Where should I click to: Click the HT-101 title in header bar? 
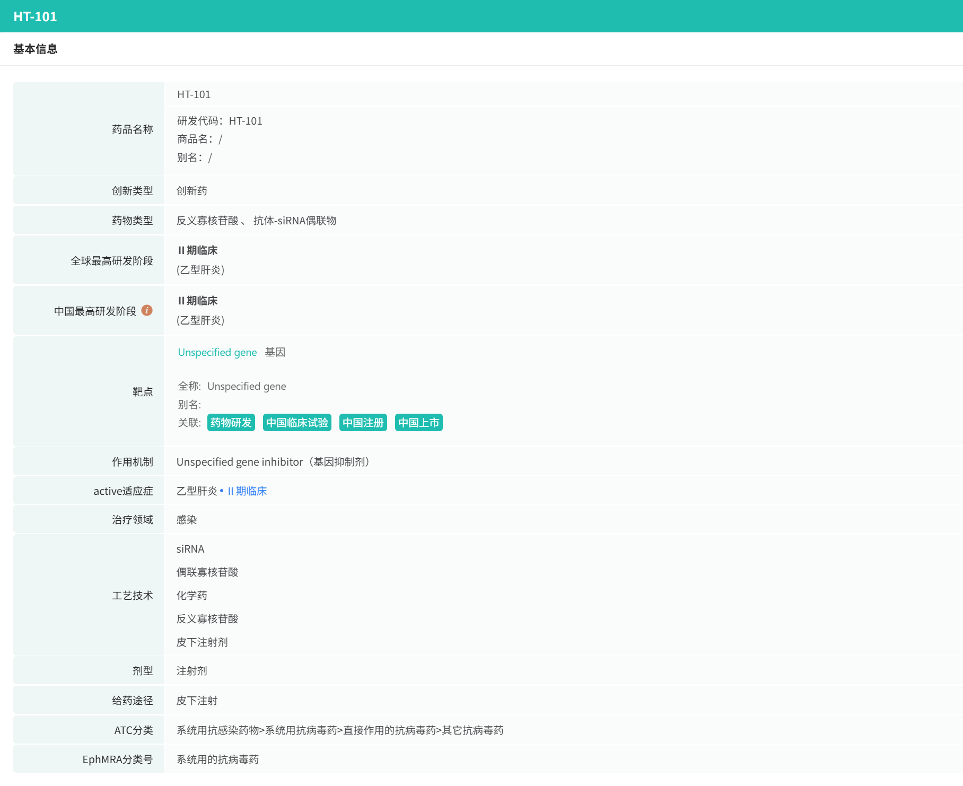[35, 16]
